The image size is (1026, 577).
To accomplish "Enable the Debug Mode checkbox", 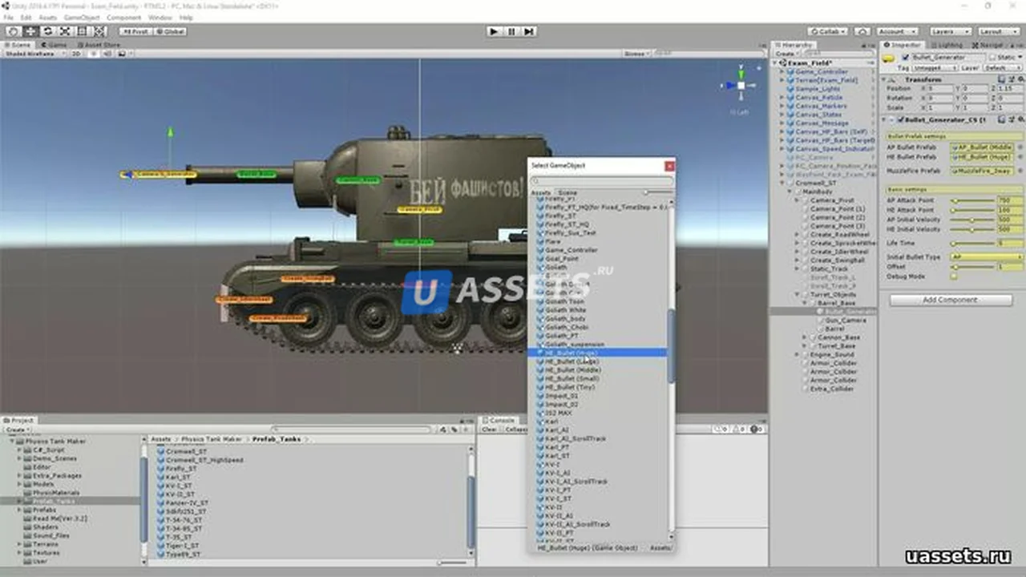I will (954, 276).
